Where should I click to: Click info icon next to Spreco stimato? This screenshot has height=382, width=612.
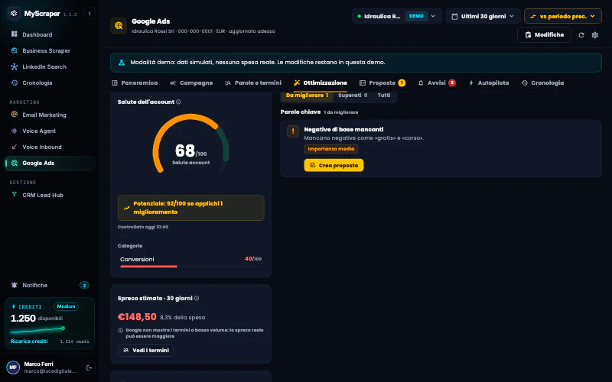[x=197, y=298]
